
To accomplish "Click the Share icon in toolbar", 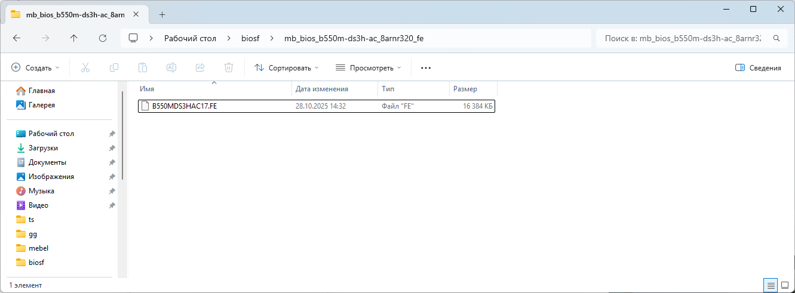I will coord(200,68).
